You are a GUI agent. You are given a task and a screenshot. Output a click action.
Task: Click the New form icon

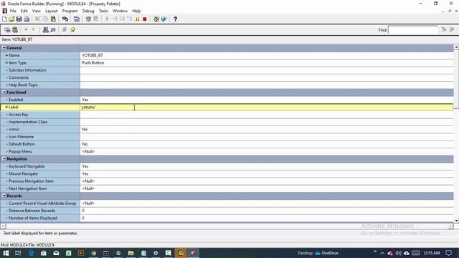(x=4, y=19)
